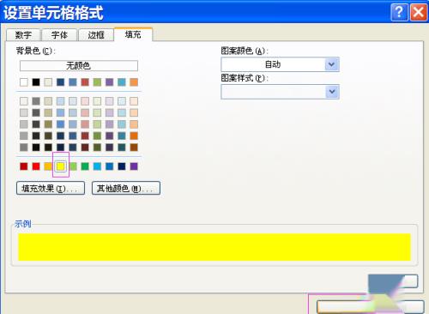Switch to the 数字 tab
Screen dimensions: 429x314
[23, 35]
